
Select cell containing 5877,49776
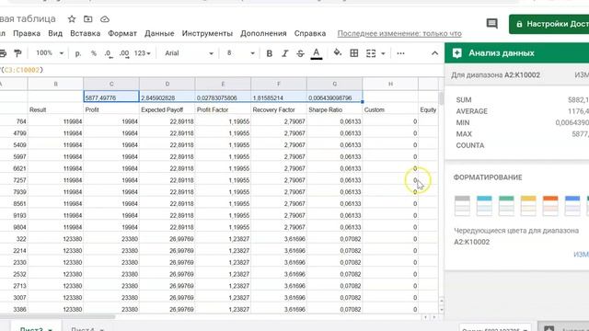coord(111,97)
